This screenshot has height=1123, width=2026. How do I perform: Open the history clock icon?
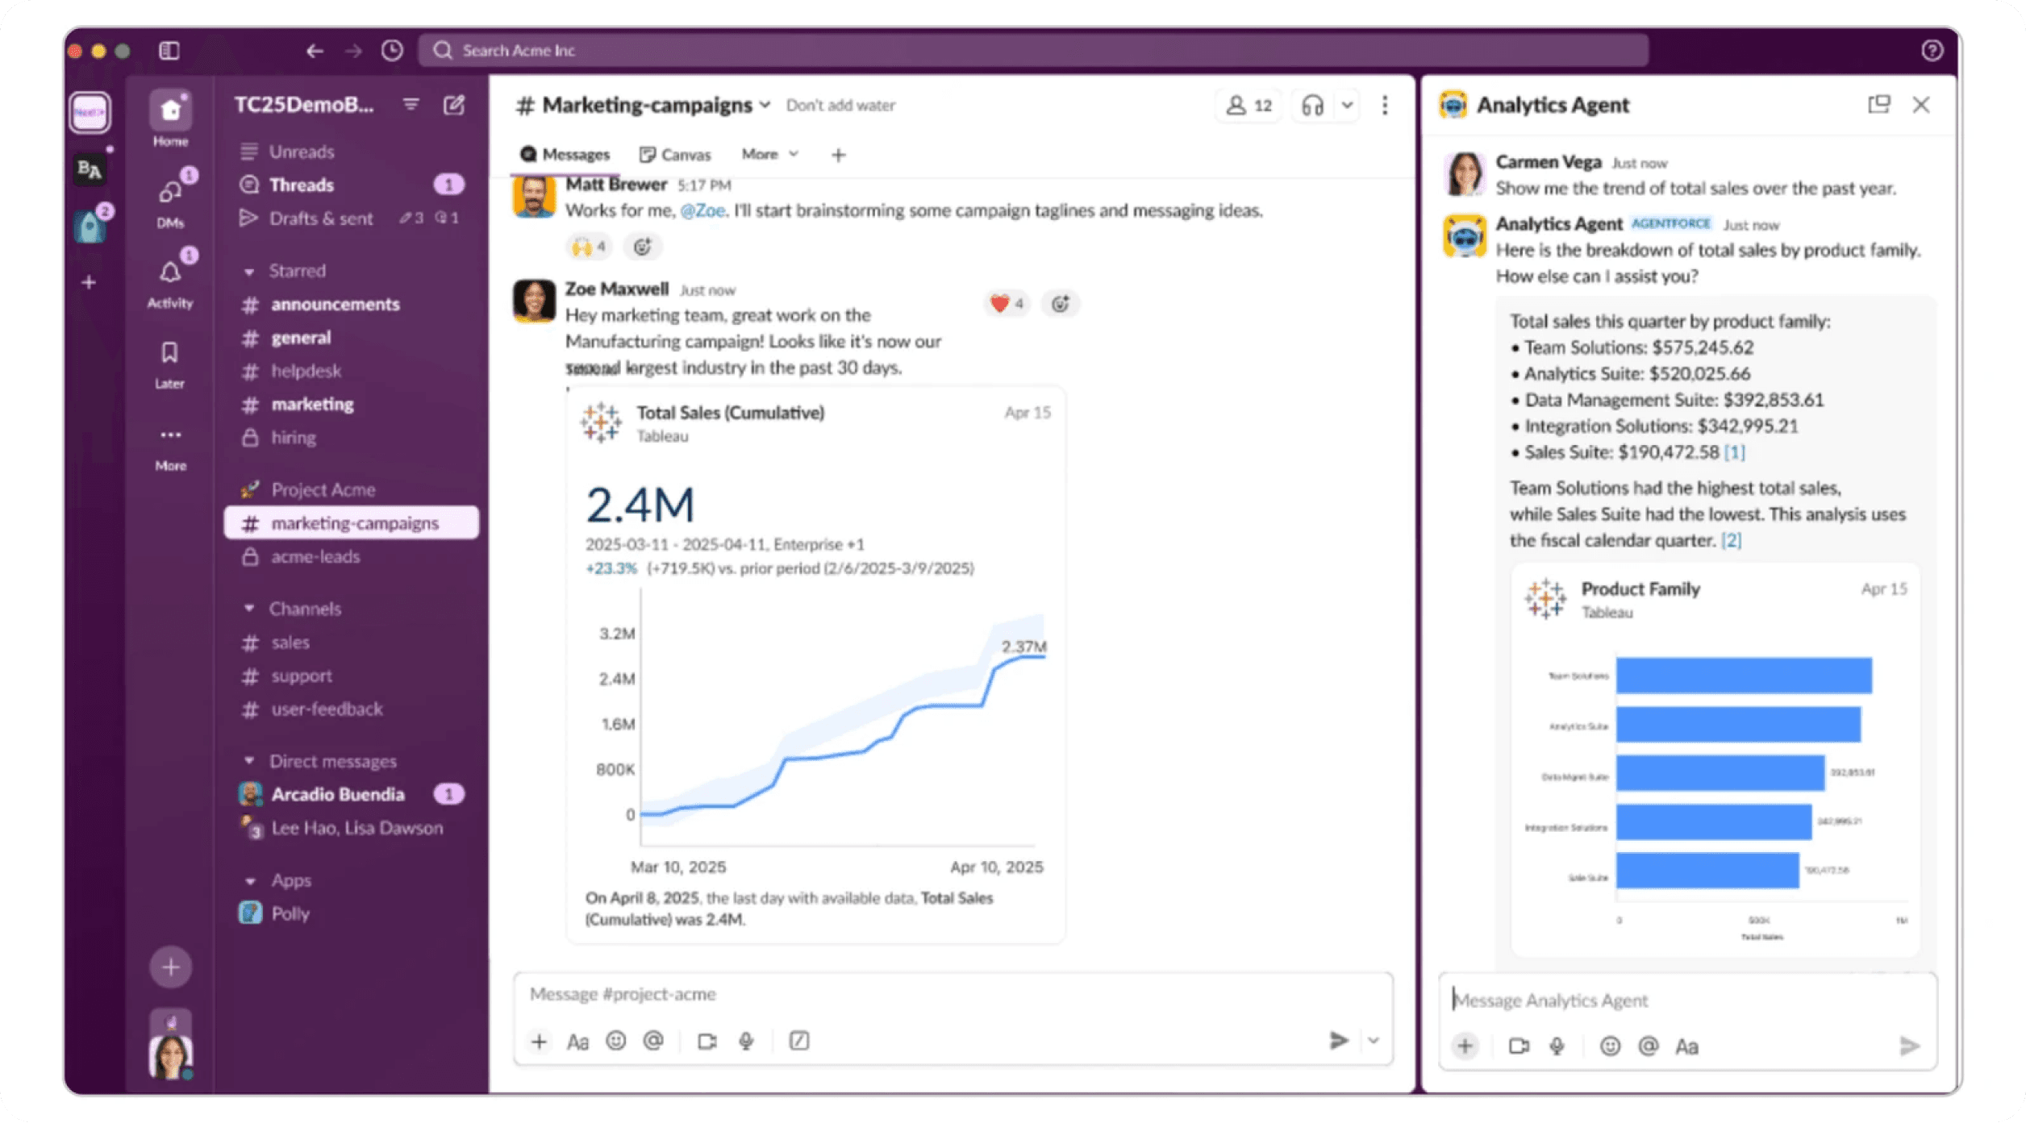pos(392,51)
